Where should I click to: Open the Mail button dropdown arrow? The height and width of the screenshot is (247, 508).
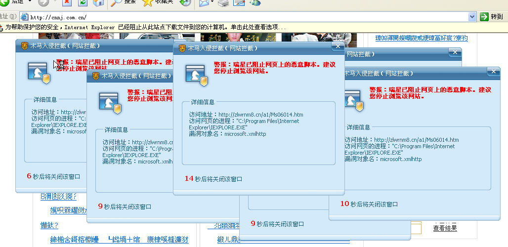(x=212, y=2)
